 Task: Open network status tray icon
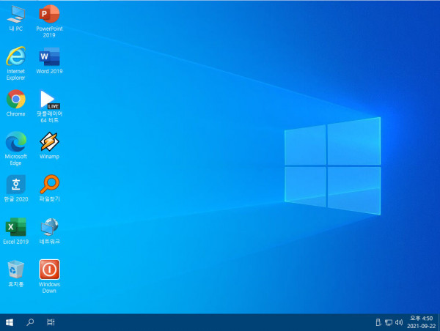point(389,322)
